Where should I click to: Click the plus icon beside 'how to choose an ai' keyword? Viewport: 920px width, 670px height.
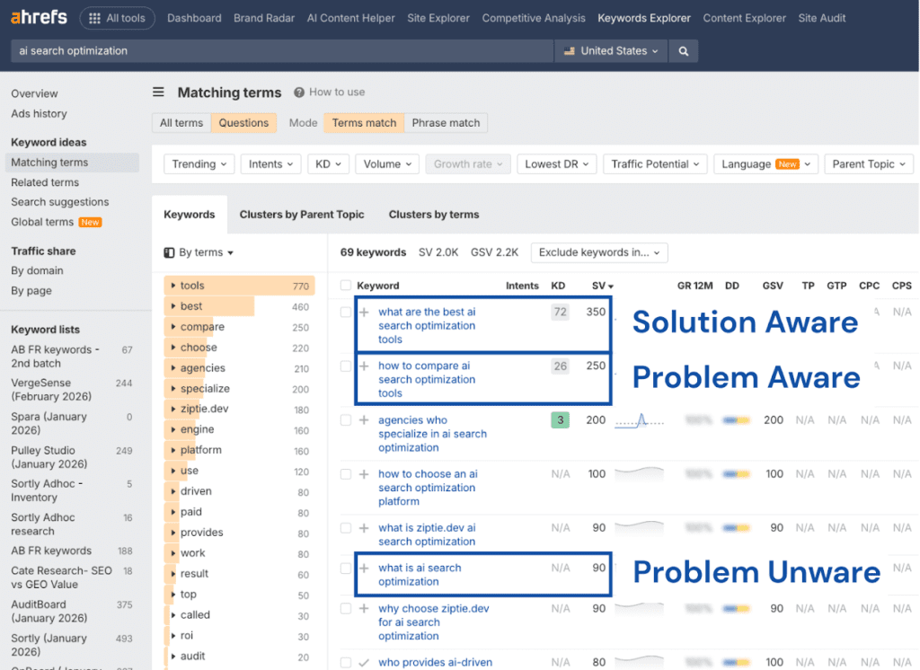pos(364,474)
